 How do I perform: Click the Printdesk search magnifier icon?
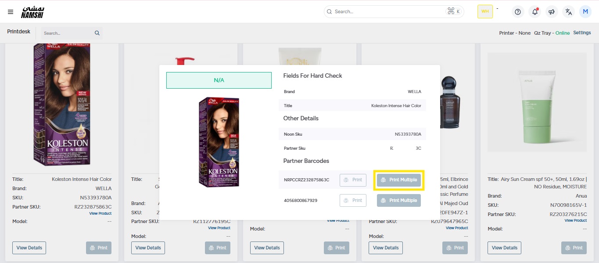click(x=97, y=33)
